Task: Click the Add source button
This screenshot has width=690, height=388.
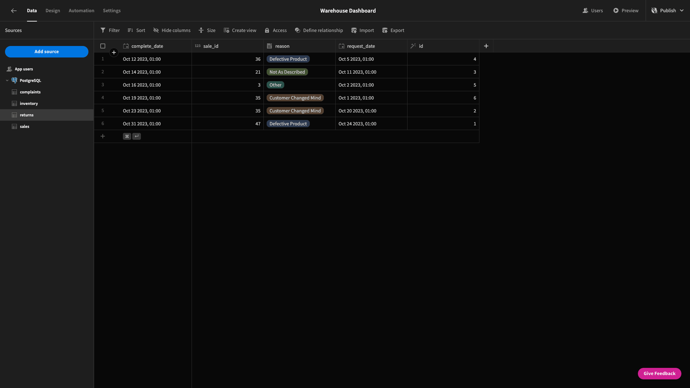Action: (47, 52)
